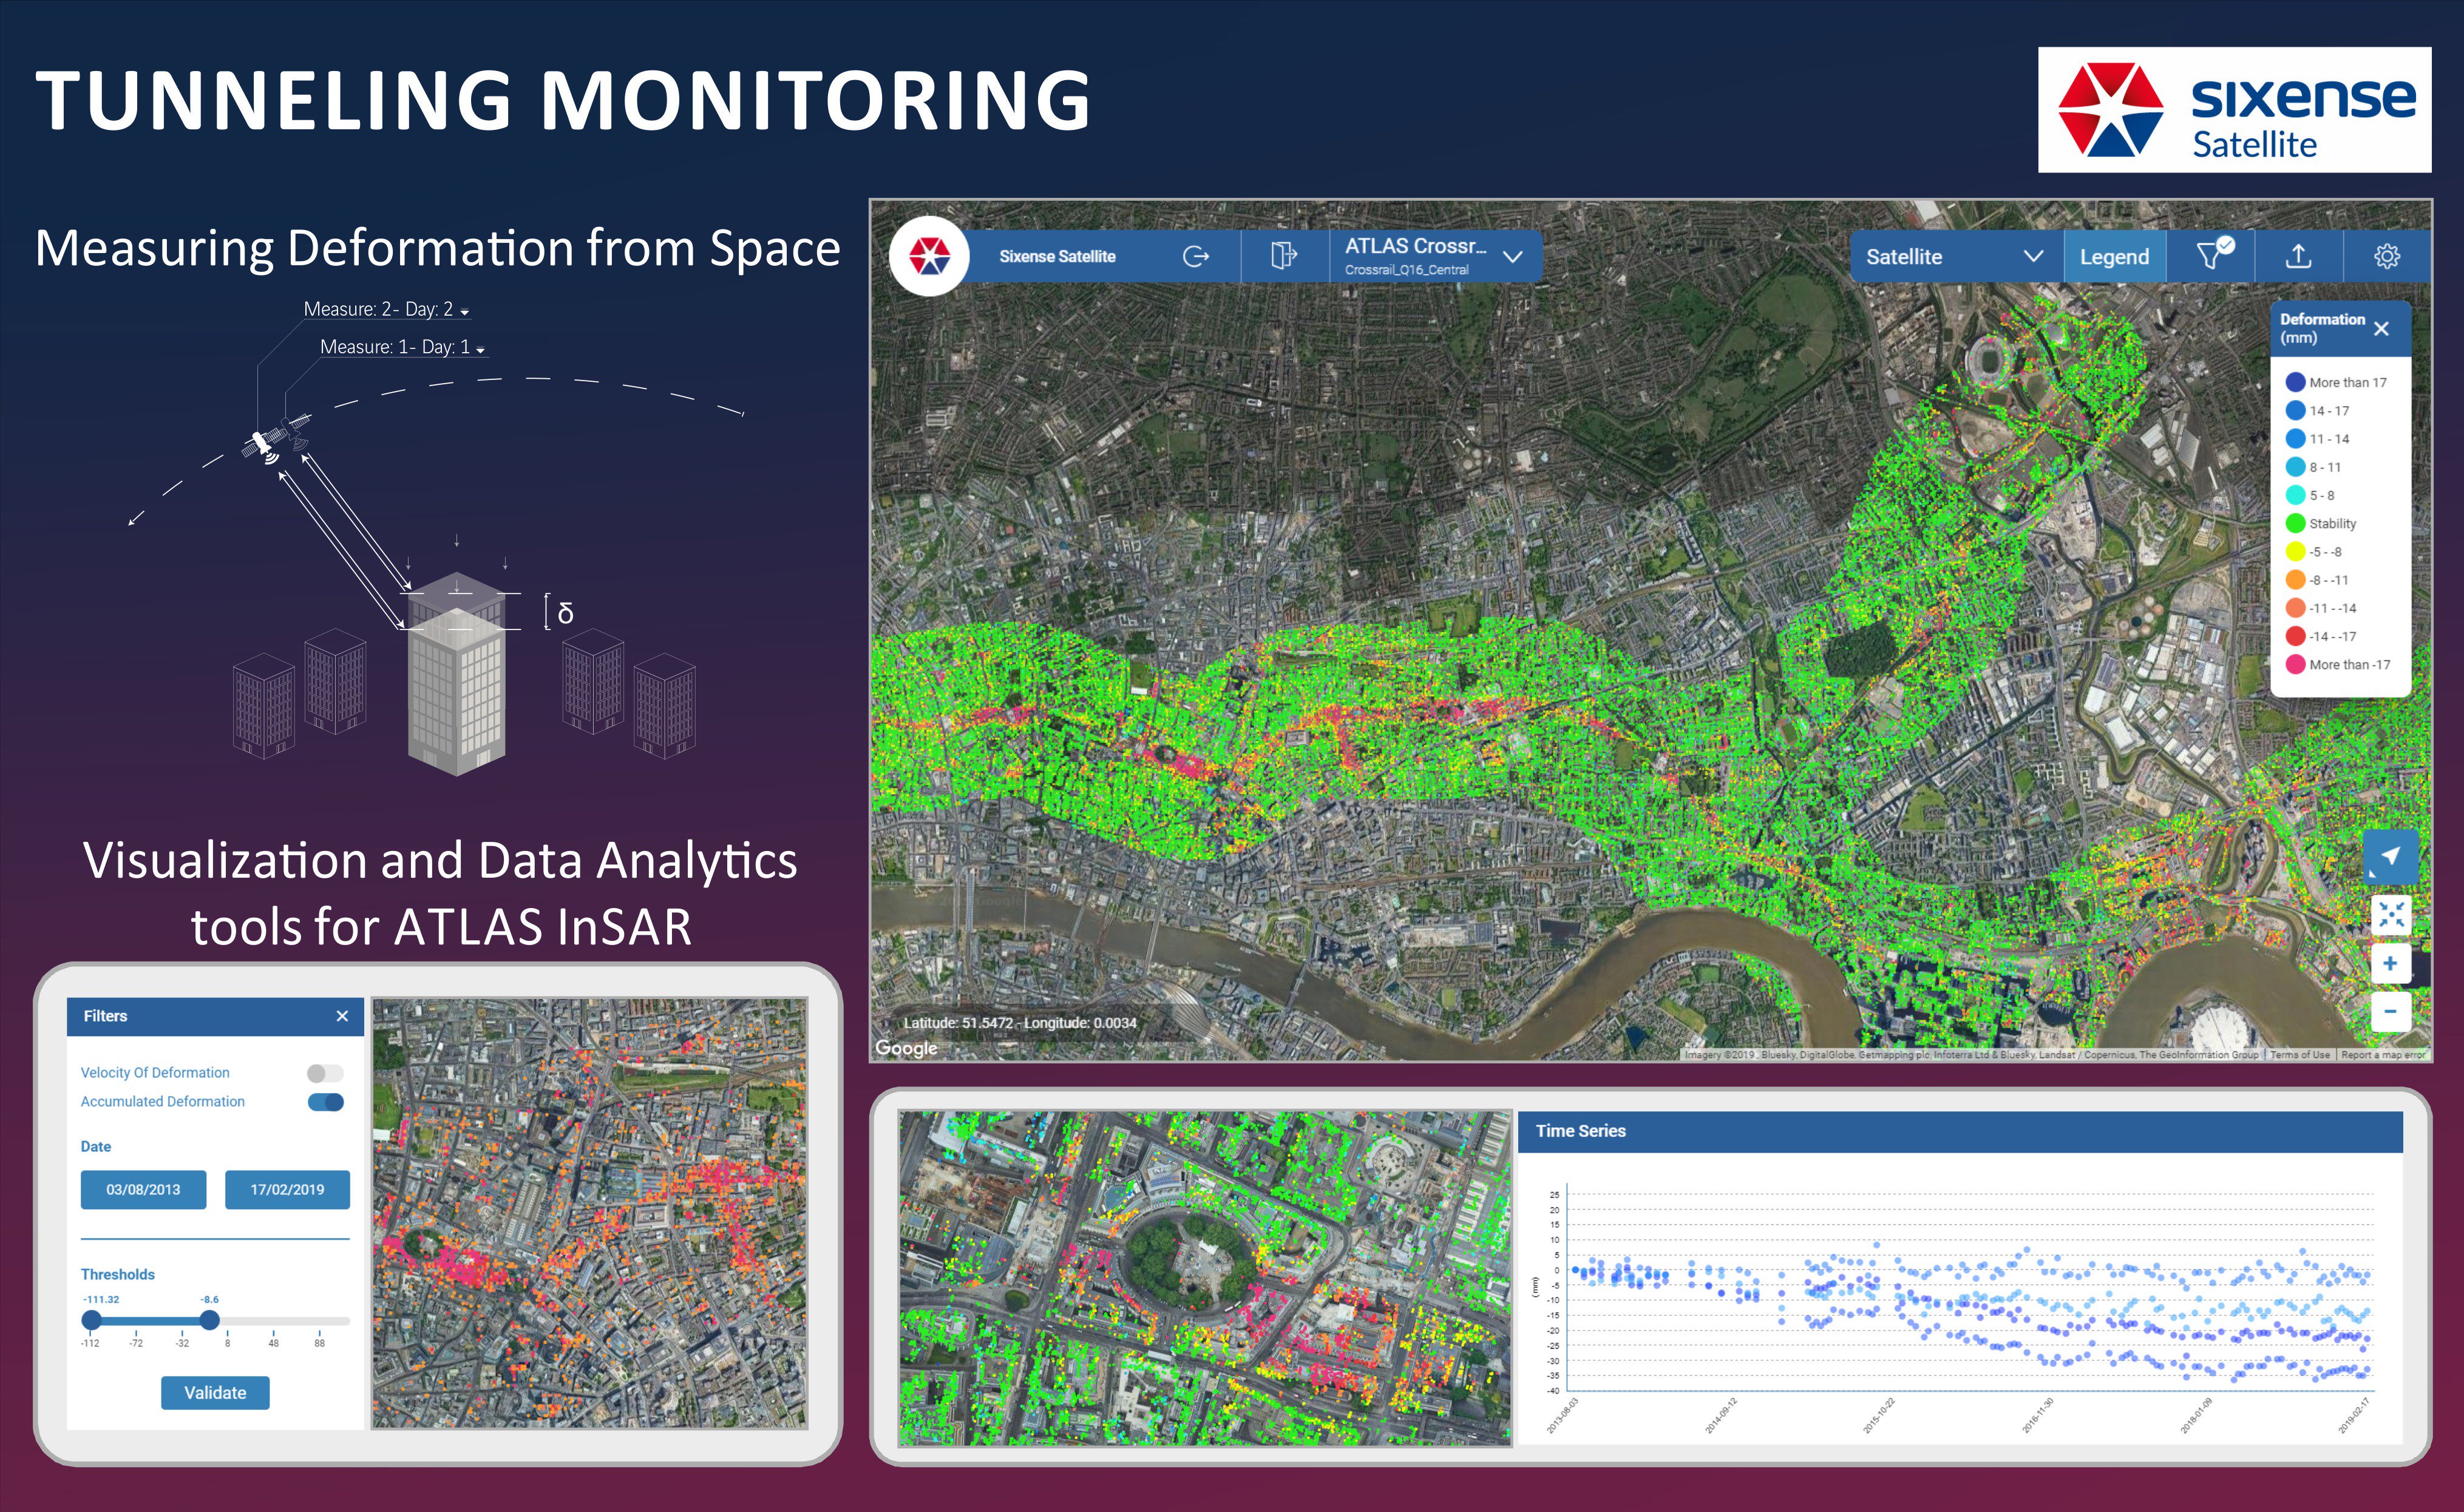Screen dimensions: 2464x1512
Task: Open the settings gear icon
Action: pyautogui.click(x=2386, y=257)
